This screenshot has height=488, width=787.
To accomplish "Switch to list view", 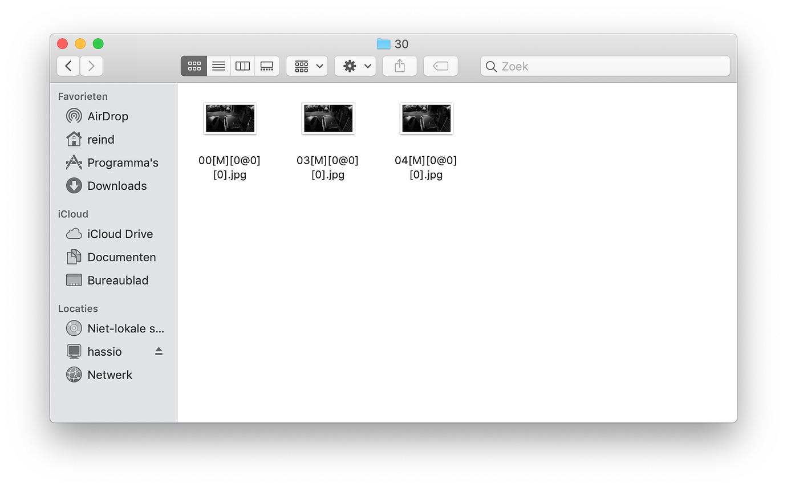I will (218, 66).
